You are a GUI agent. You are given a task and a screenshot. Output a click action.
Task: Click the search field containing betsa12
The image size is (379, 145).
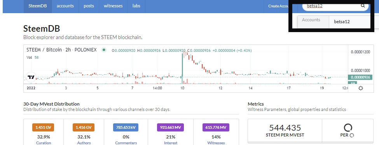pos(335,7)
